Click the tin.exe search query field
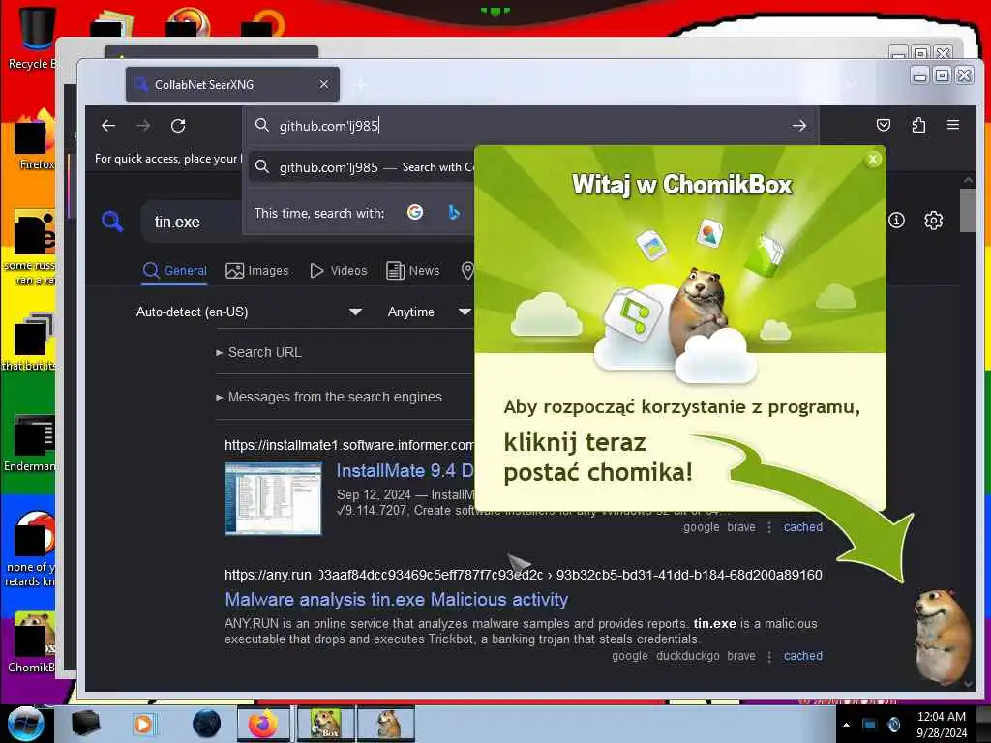The height and width of the screenshot is (743, 991). coord(193,222)
